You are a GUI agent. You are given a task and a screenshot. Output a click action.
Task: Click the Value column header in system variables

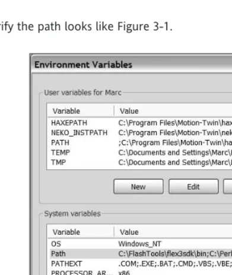(173, 232)
